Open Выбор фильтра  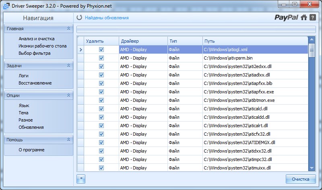35,53
